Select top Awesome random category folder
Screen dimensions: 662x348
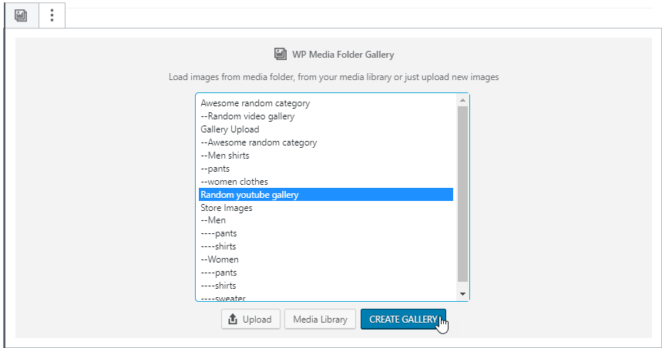coord(254,103)
